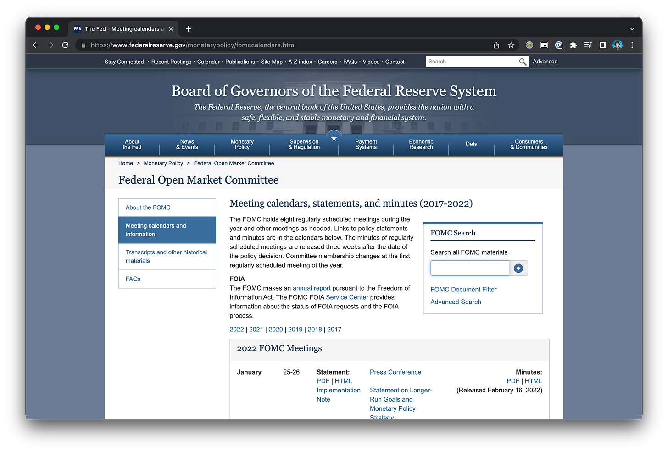Open the Economic Research menu
Screen dimensions: 668x453
[421, 145]
